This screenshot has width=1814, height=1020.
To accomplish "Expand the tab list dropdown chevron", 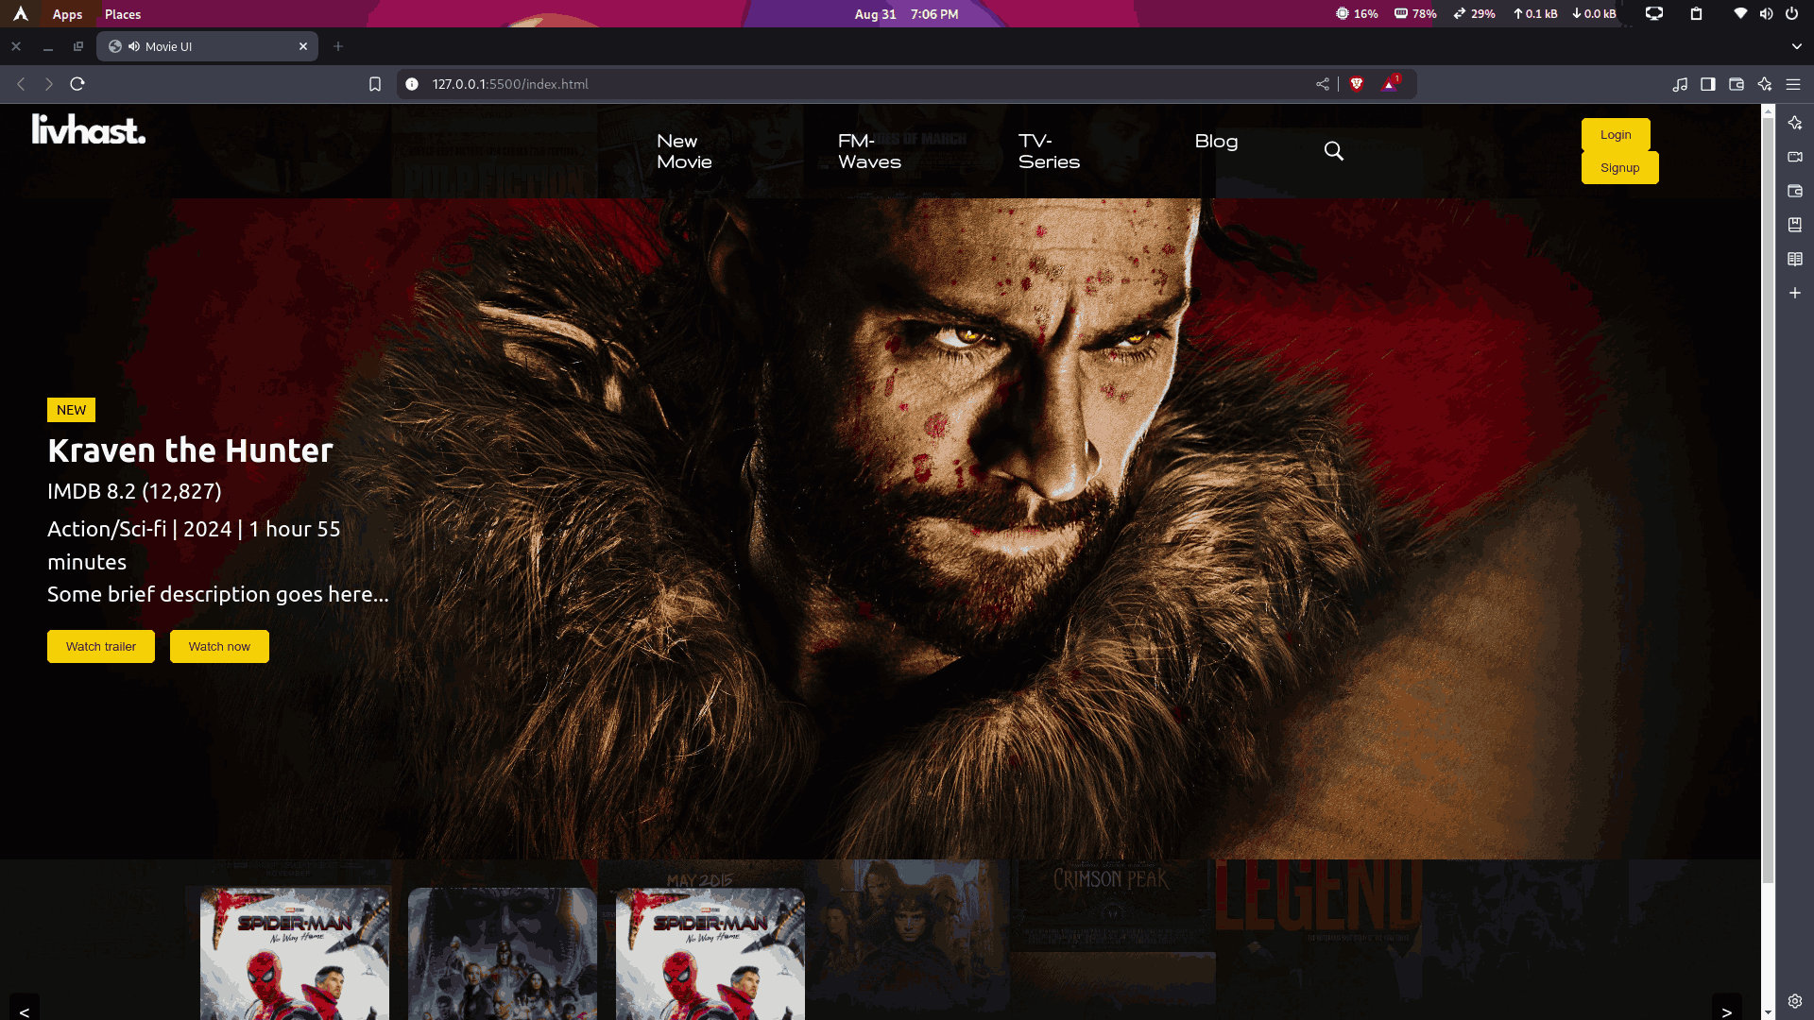I will tap(1796, 46).
